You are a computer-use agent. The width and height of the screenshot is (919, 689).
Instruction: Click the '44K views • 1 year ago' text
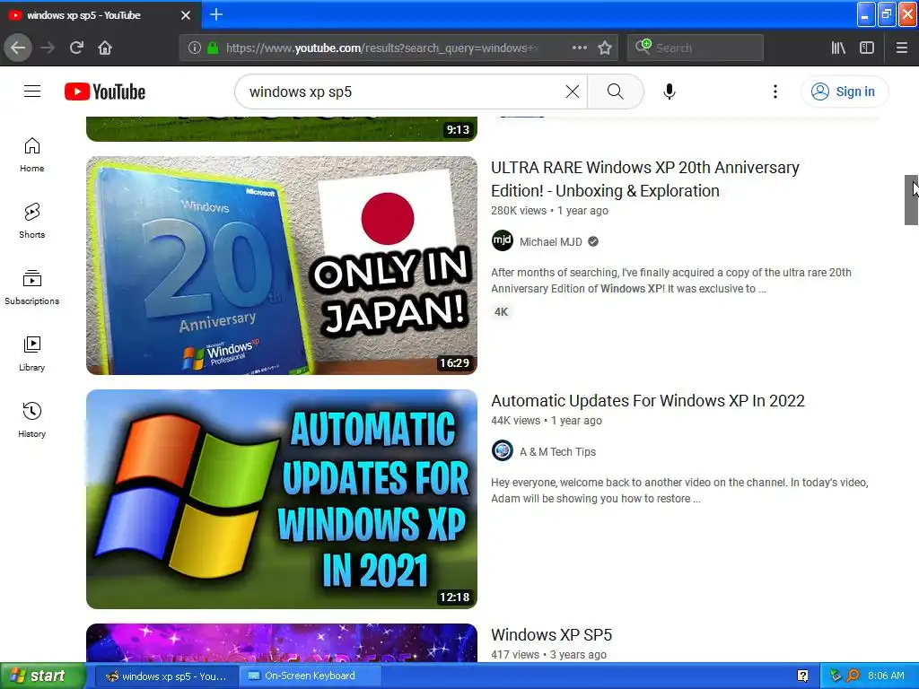pos(547,420)
